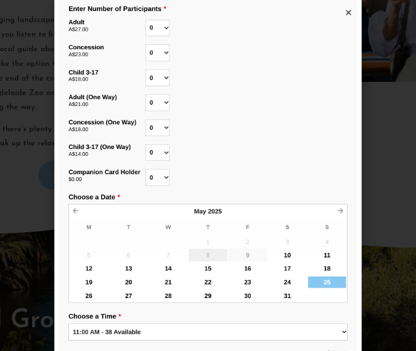Select May 10 on the calendar
Screen dimensions: 416x351
tap(287, 255)
